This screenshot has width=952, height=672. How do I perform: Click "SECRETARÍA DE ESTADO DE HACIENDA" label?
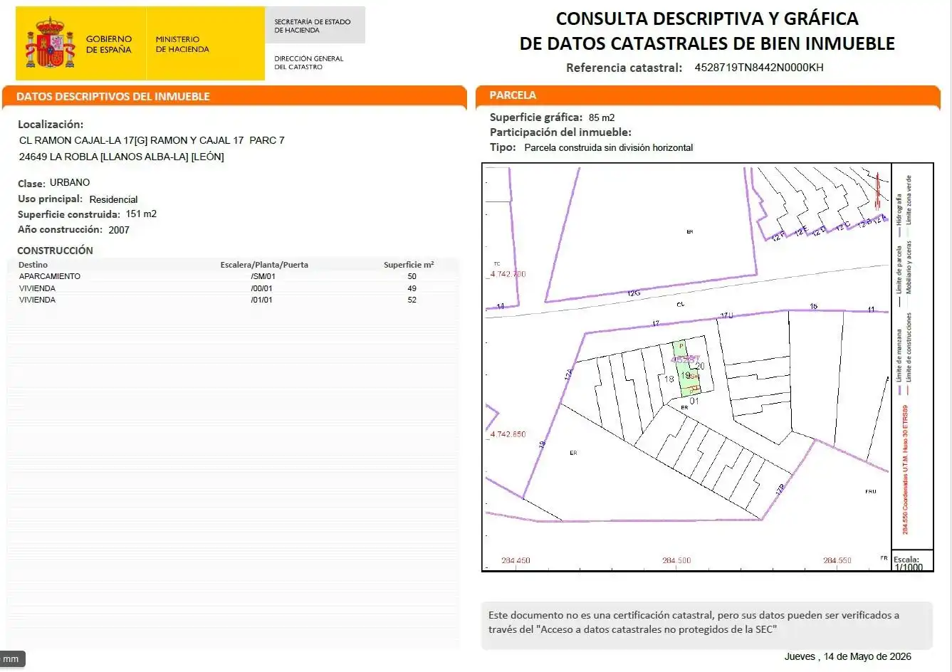(313, 26)
